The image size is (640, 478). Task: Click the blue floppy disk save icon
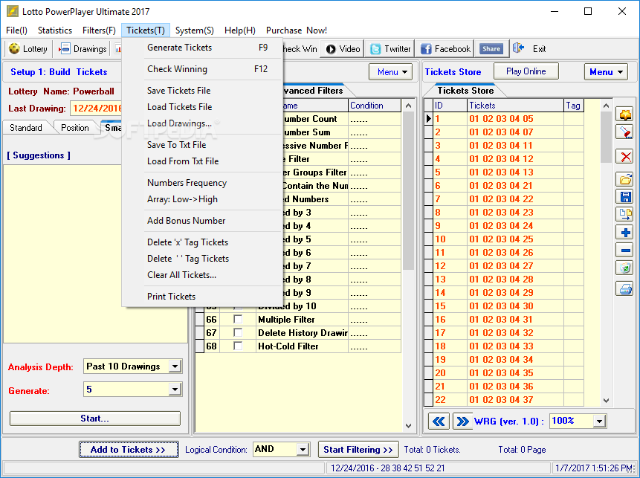pos(625,197)
